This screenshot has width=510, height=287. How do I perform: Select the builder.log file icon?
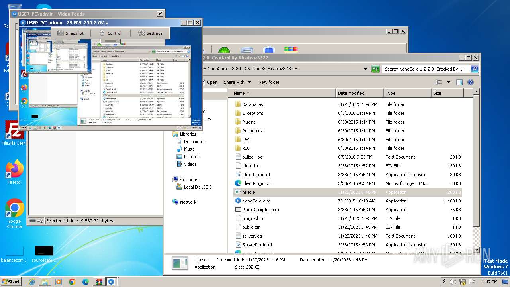(238, 157)
